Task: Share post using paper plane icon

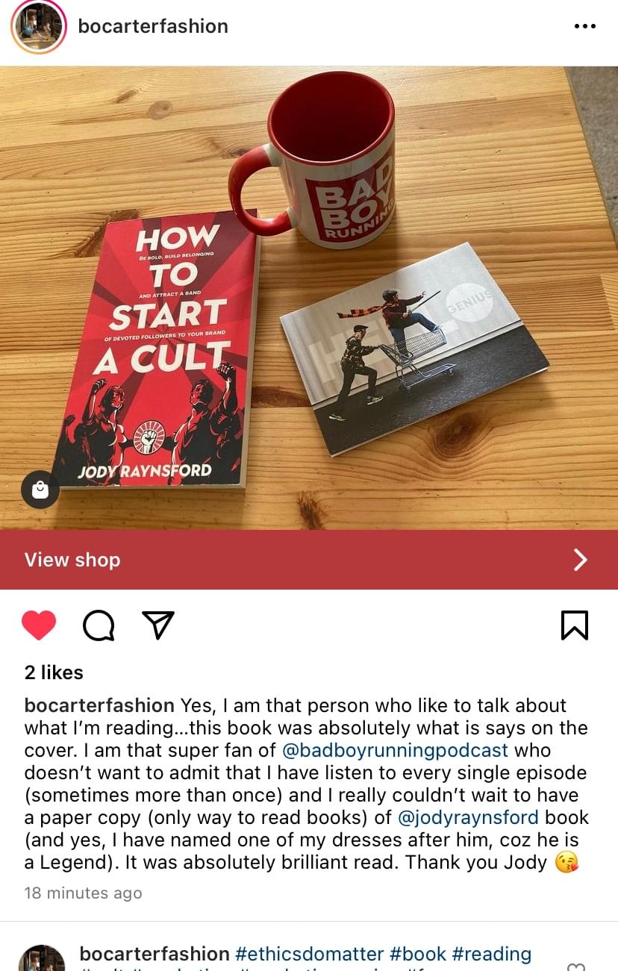Action: click(x=158, y=625)
